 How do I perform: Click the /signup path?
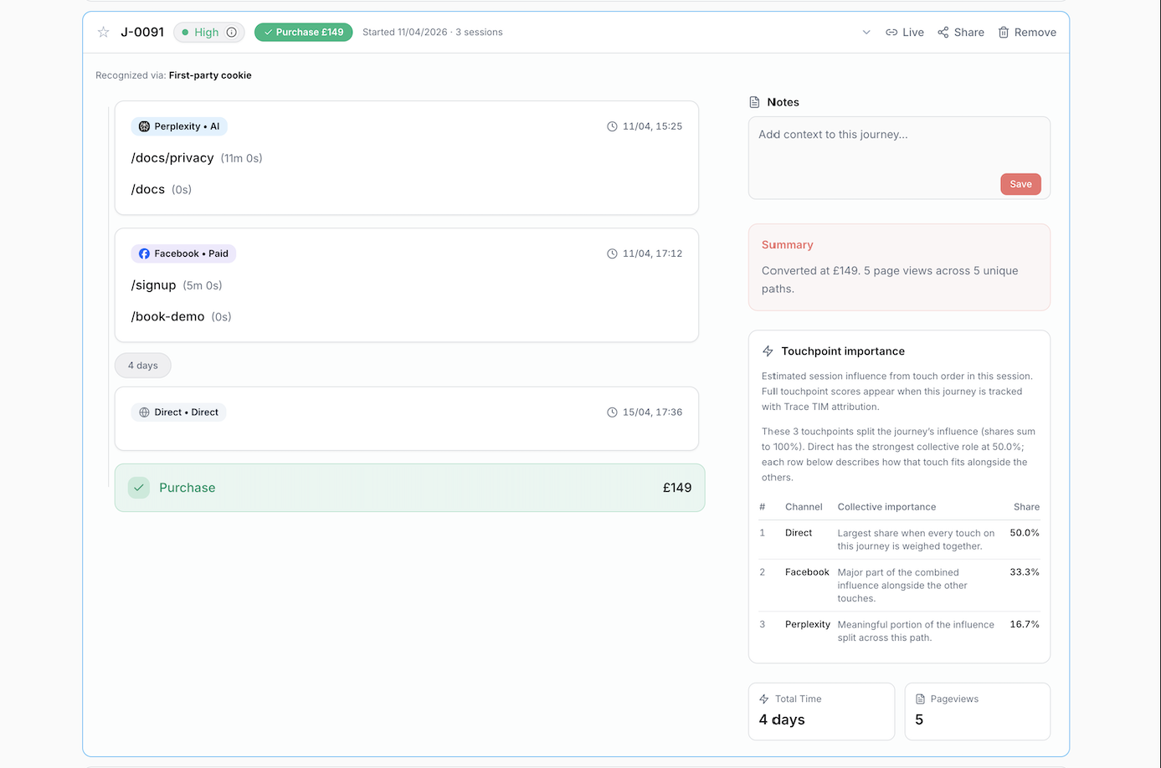click(x=153, y=285)
